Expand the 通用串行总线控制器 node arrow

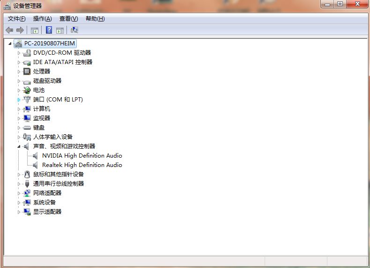click(19, 184)
